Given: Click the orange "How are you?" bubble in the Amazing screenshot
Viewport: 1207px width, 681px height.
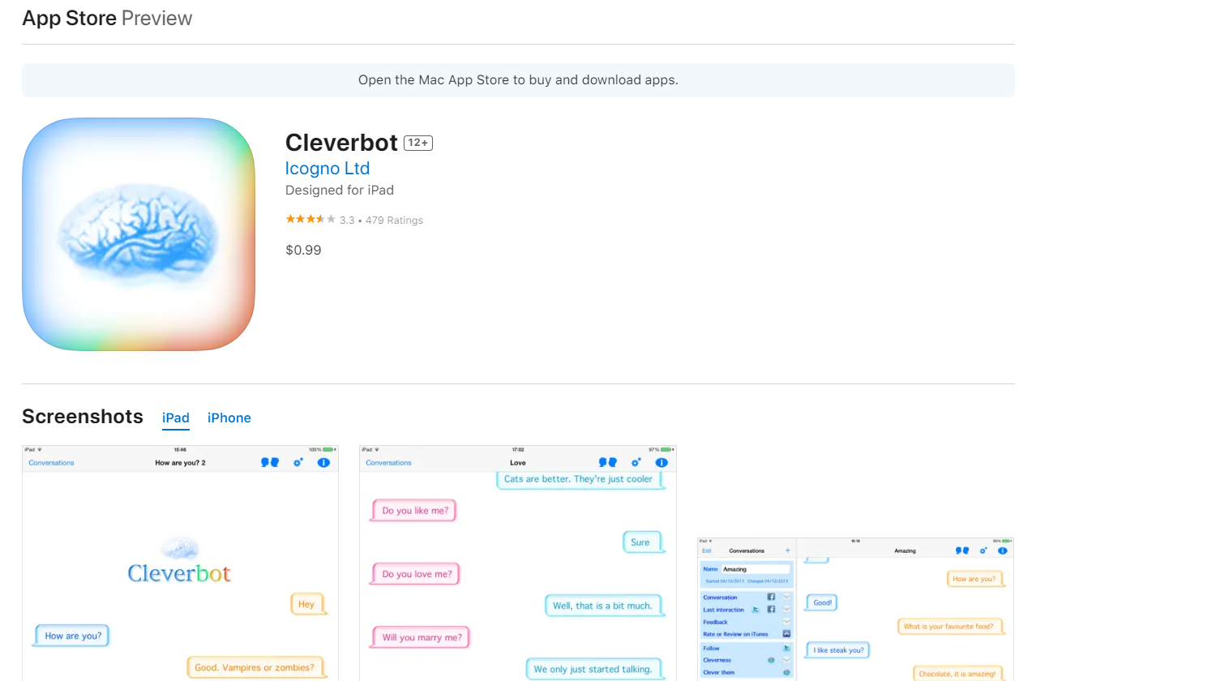Looking at the screenshot, I should point(975,579).
